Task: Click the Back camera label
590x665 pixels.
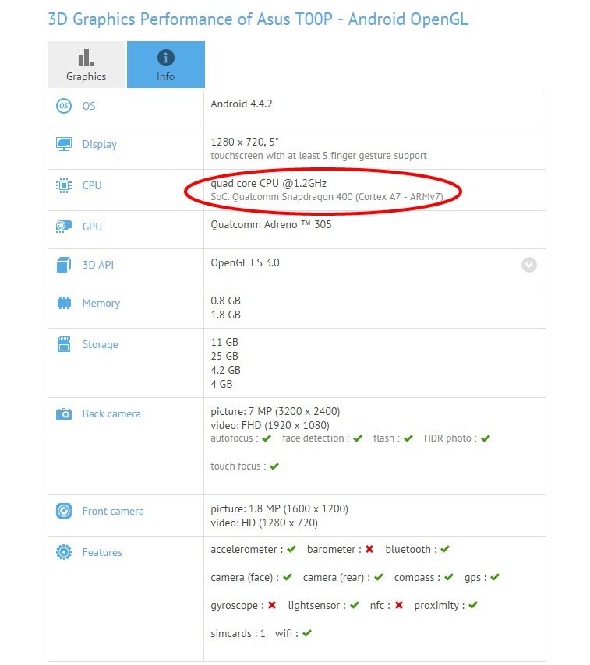Action: click(111, 413)
